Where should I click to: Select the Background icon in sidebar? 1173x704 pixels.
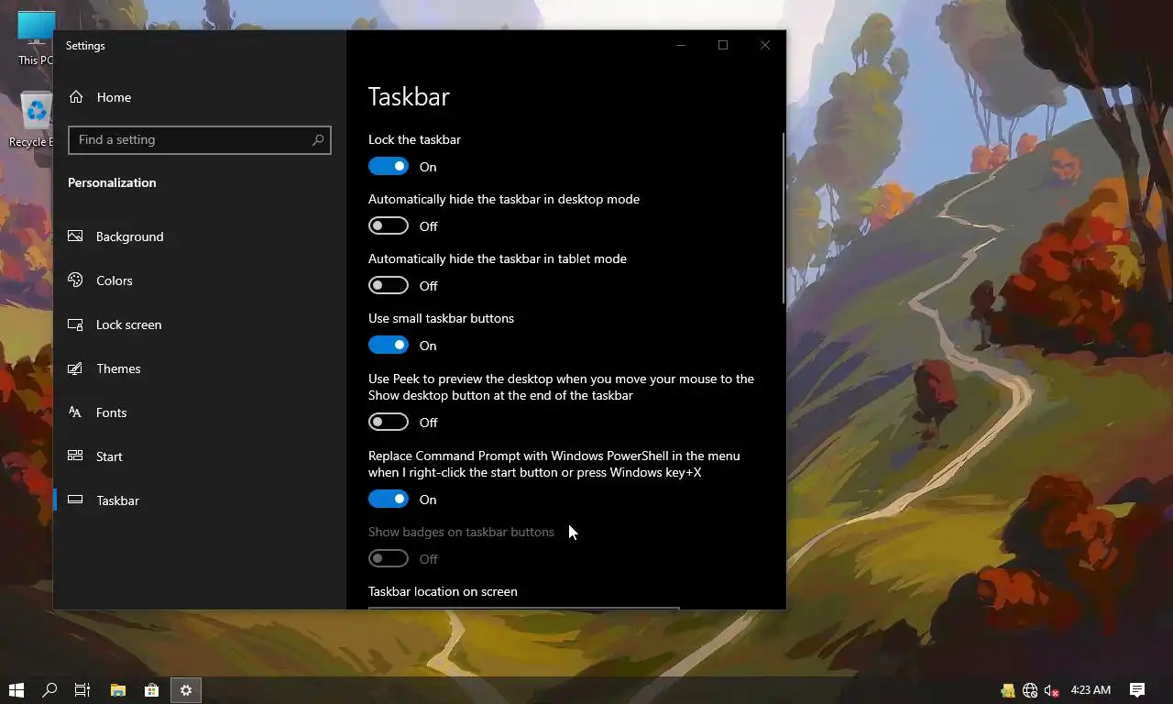point(75,236)
